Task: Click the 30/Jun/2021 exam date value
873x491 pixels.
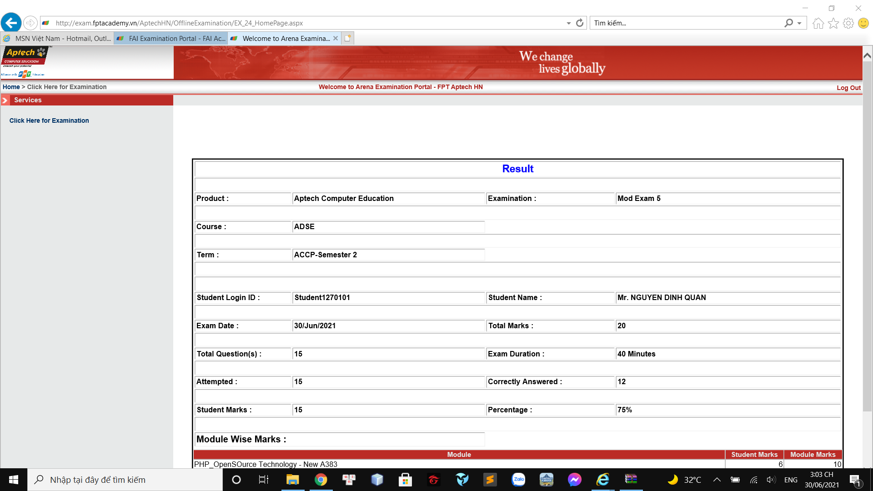Action: pos(315,326)
